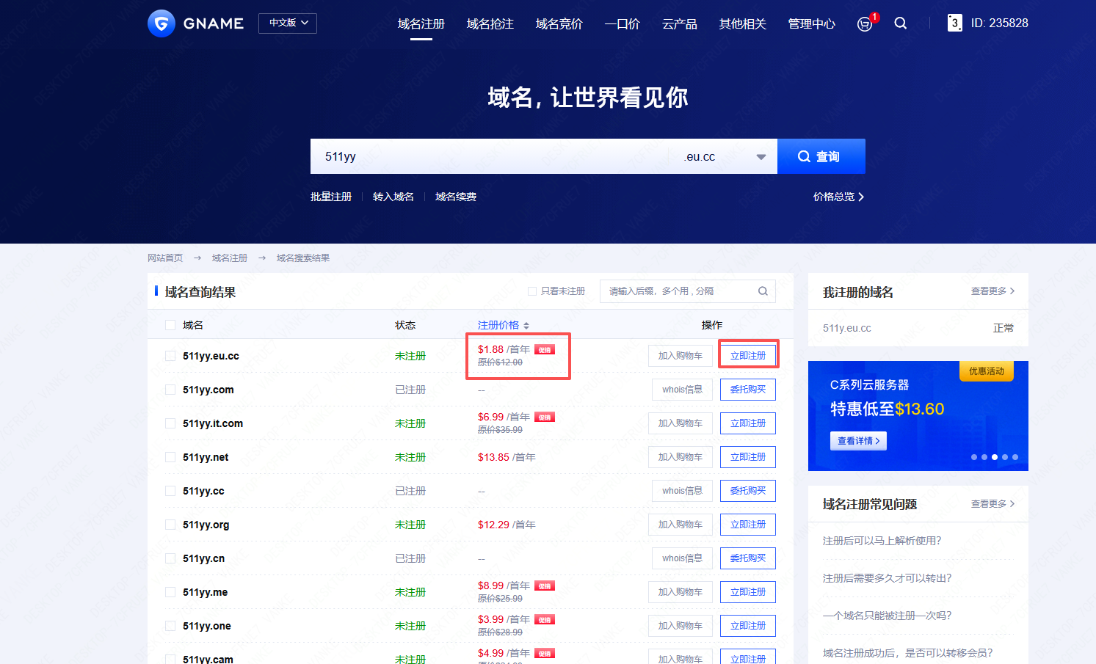Open the 中文版 language dropdown
The height and width of the screenshot is (664, 1096).
pyautogui.click(x=288, y=23)
